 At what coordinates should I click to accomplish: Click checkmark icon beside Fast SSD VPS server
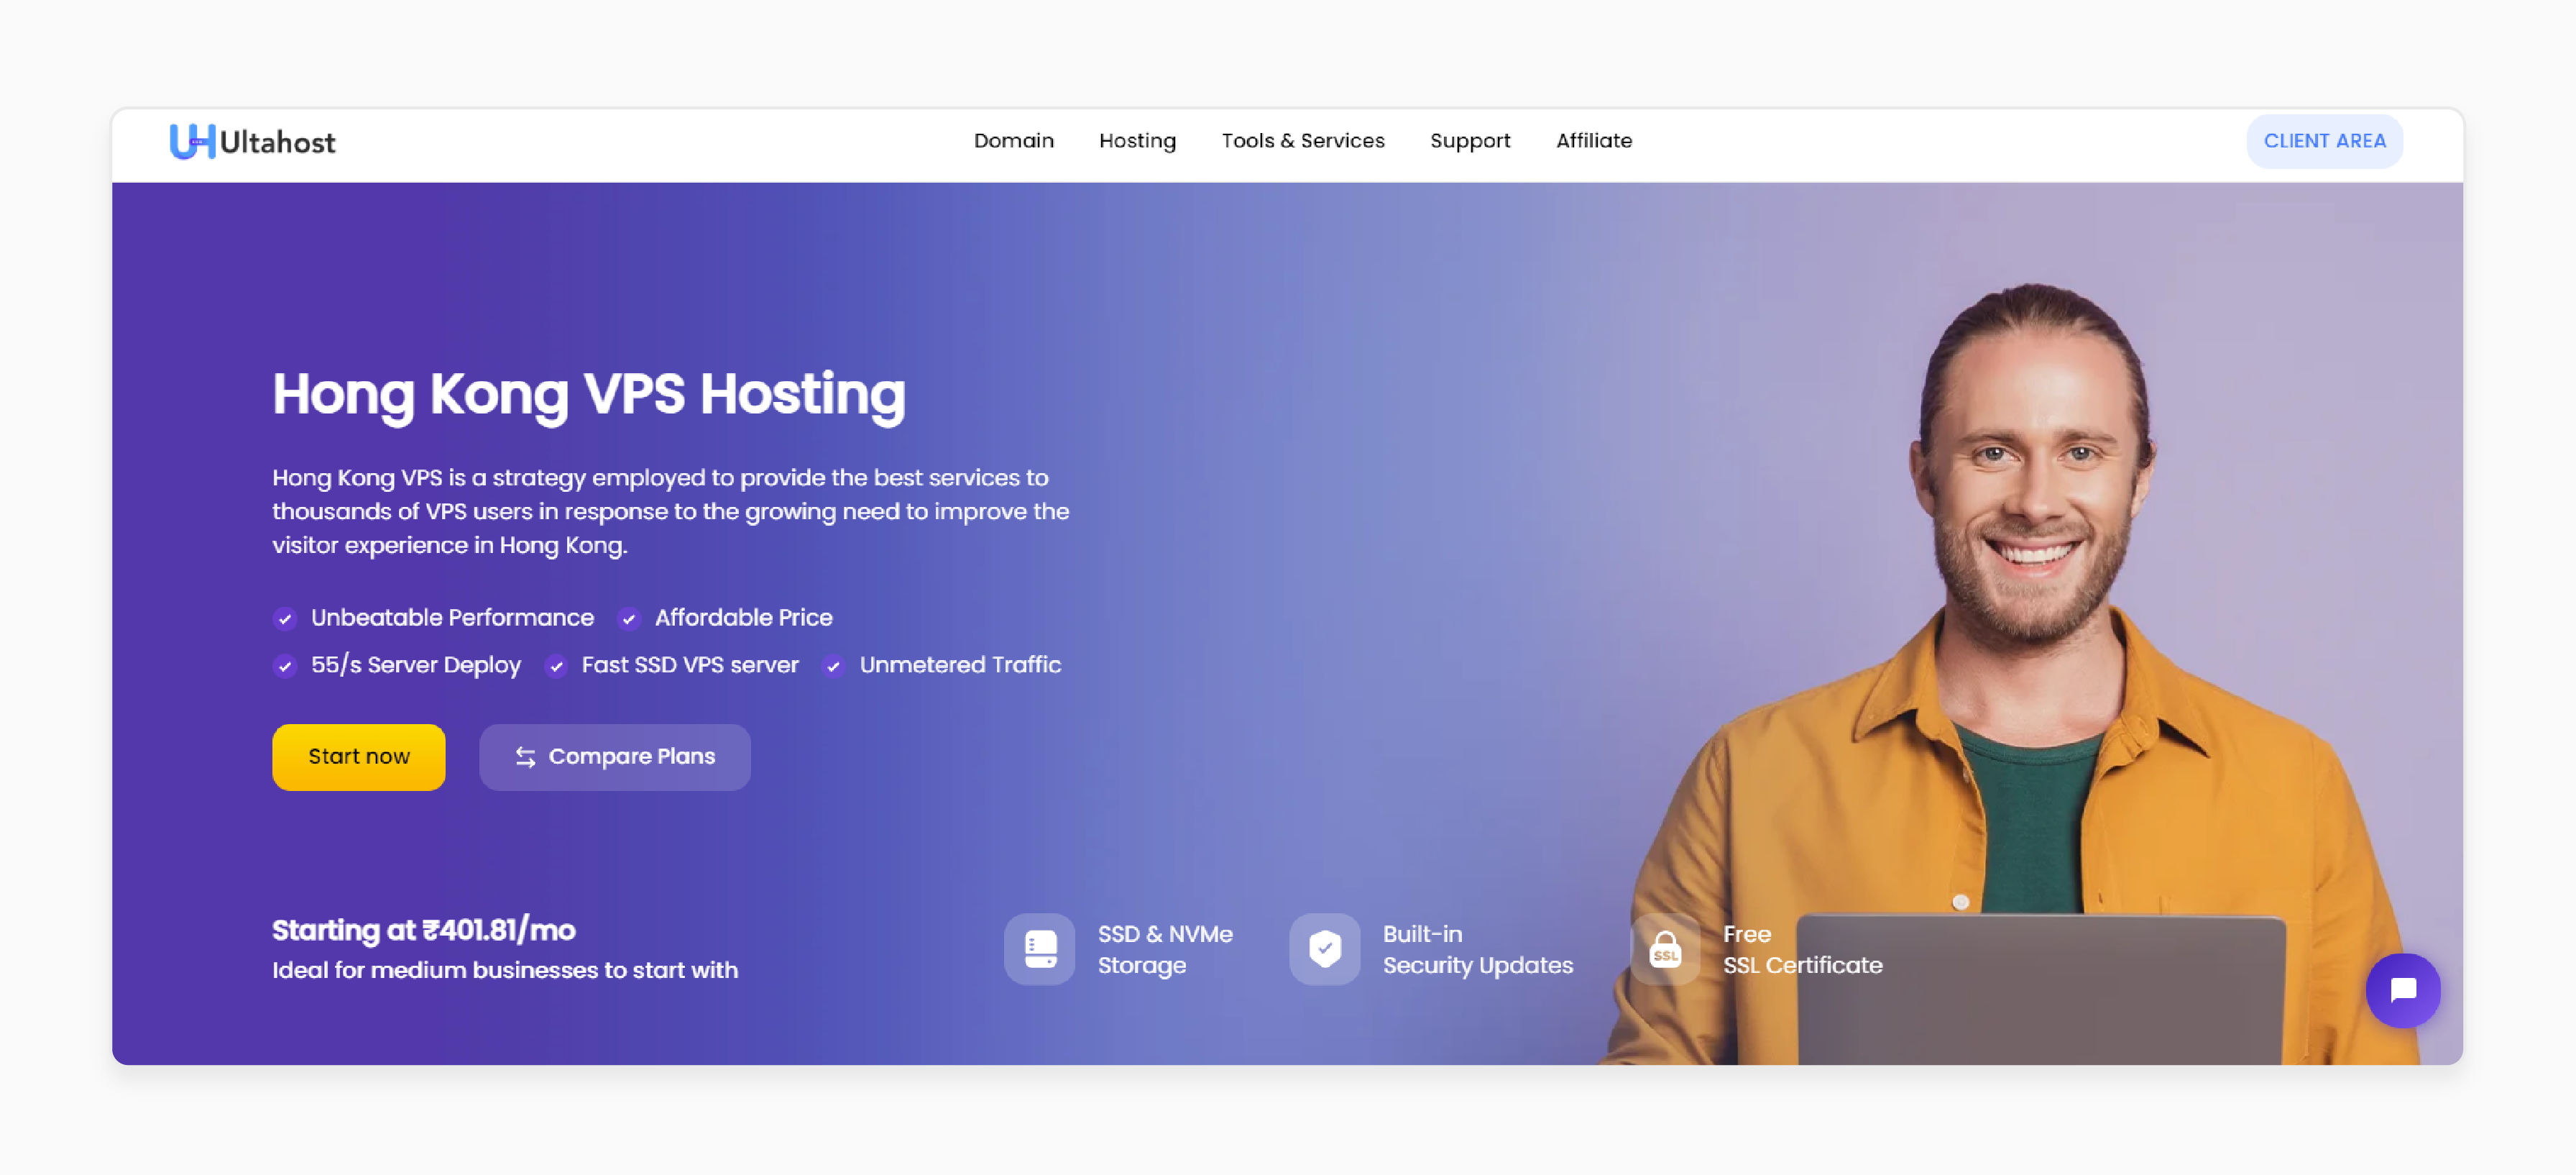pos(556,666)
